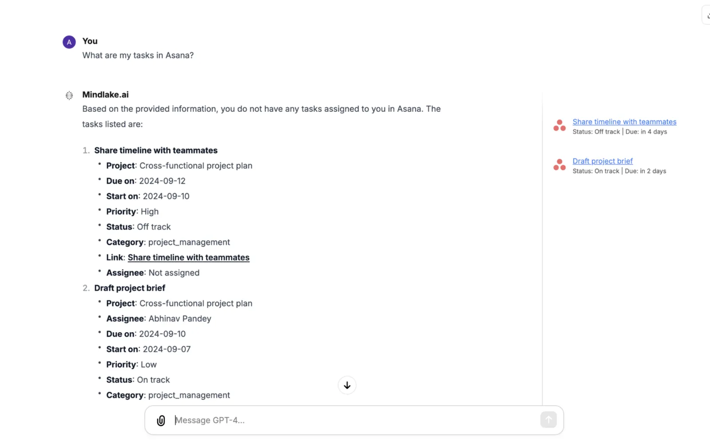The width and height of the screenshot is (710, 444).
Task: Open sidebar link "Share timeline with teammates"
Action: pos(624,122)
